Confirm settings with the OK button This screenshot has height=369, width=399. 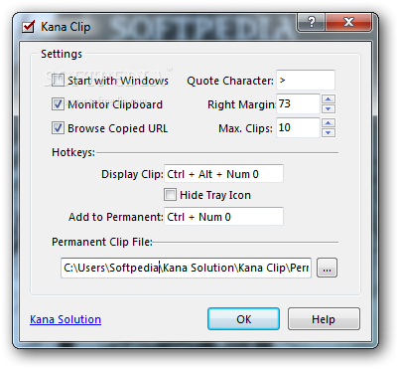point(243,319)
